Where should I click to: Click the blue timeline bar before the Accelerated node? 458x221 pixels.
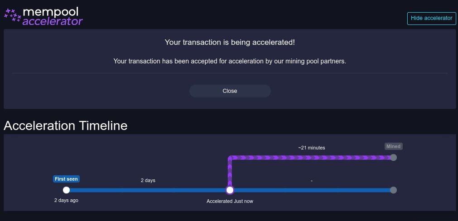point(148,190)
